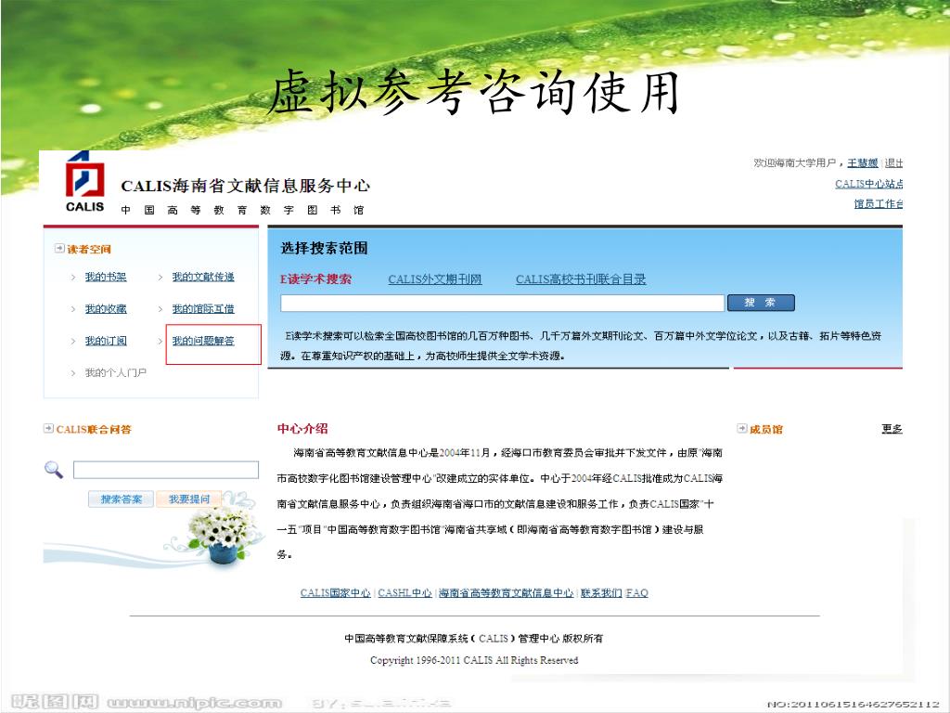Click the chevron before 我的个人门户
Viewport: 950px width, 713px height.
pos(72,373)
